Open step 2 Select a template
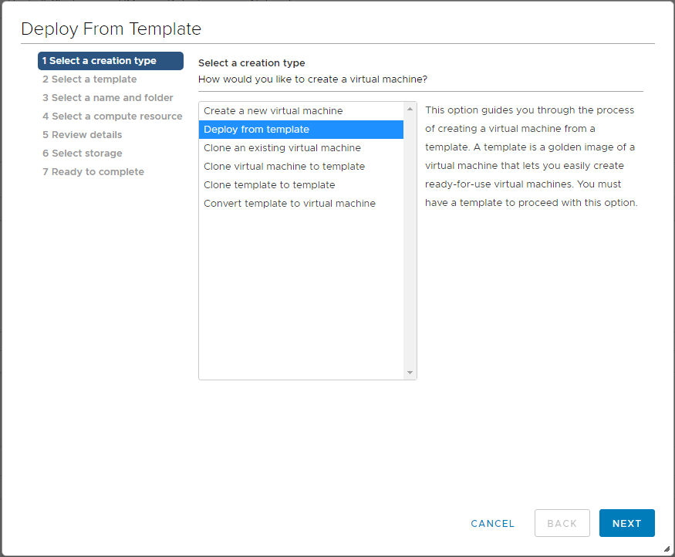 [89, 79]
